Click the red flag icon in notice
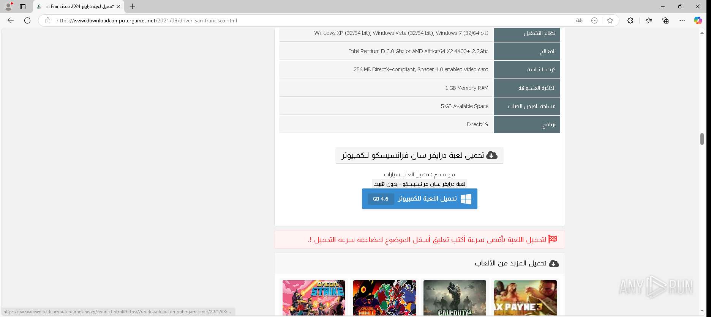 point(553,239)
